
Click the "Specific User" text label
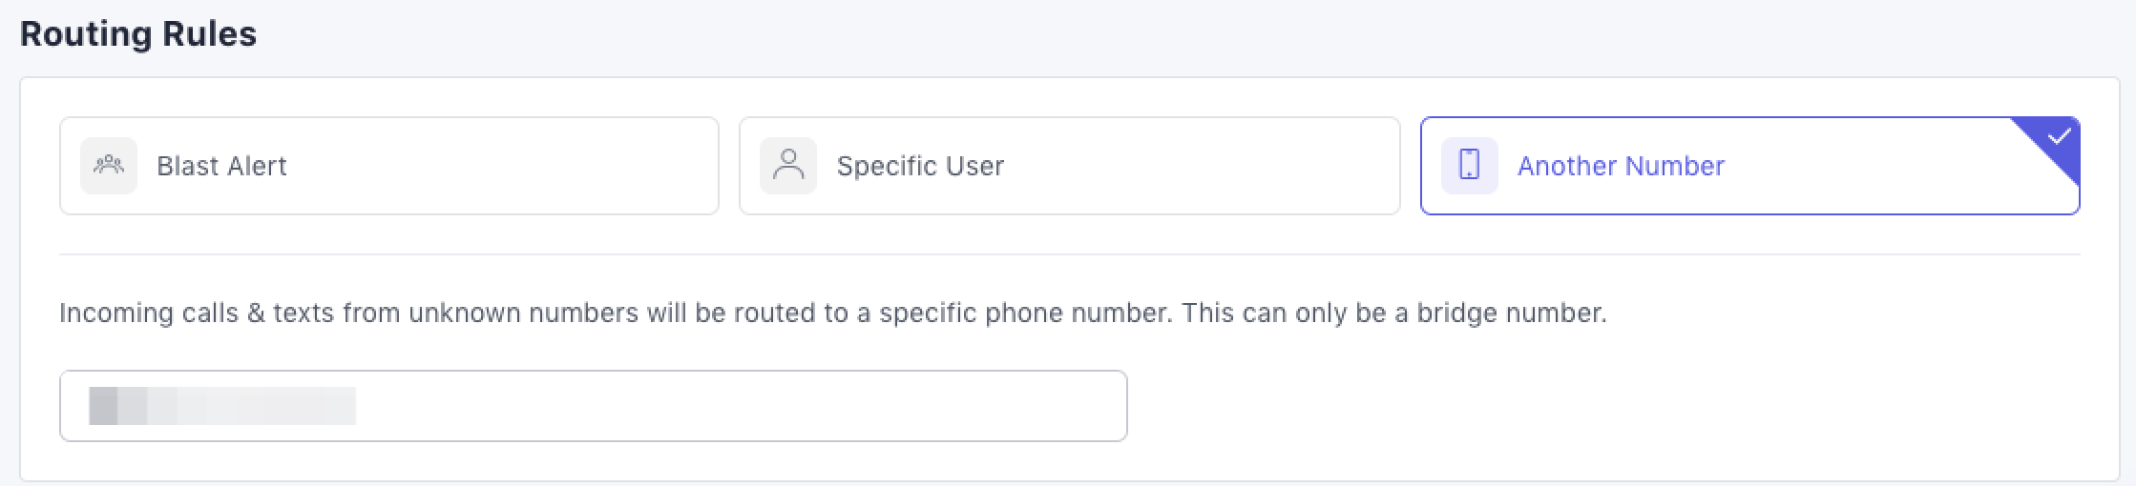(x=920, y=166)
